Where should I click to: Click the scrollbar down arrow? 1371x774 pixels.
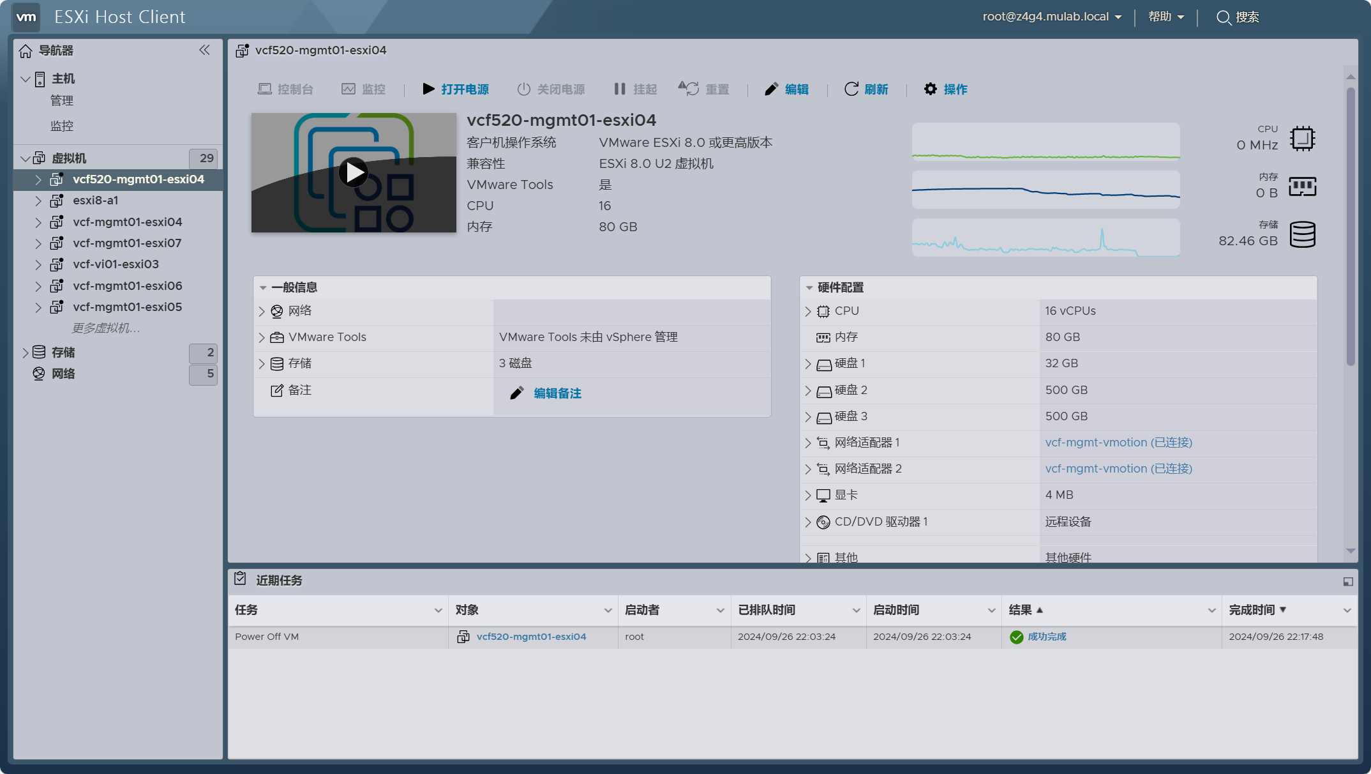(1351, 550)
